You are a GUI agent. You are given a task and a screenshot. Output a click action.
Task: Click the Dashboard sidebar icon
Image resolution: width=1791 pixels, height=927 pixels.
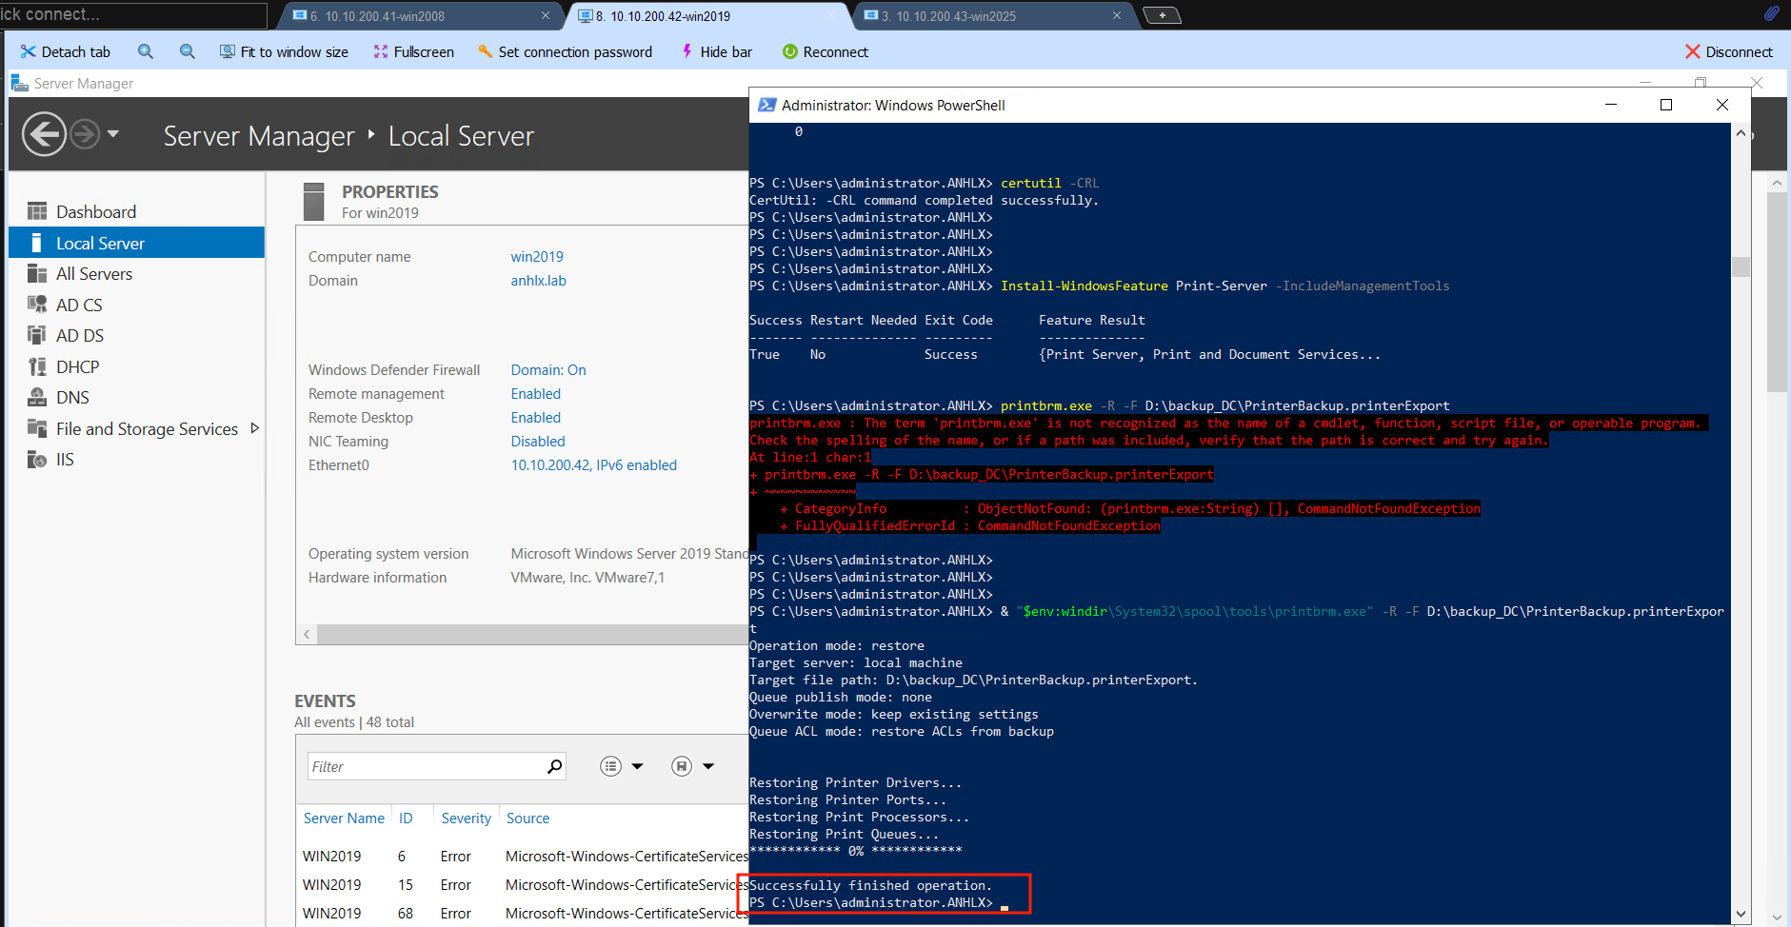click(37, 211)
